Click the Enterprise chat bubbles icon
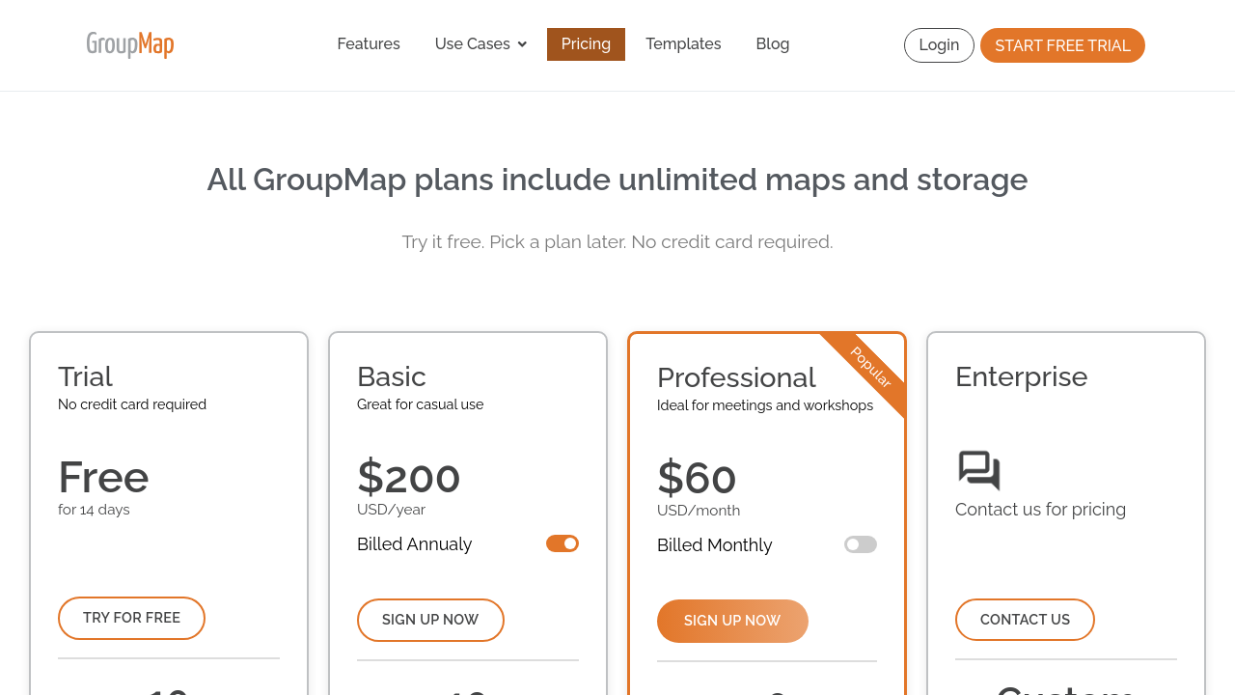 (x=978, y=471)
